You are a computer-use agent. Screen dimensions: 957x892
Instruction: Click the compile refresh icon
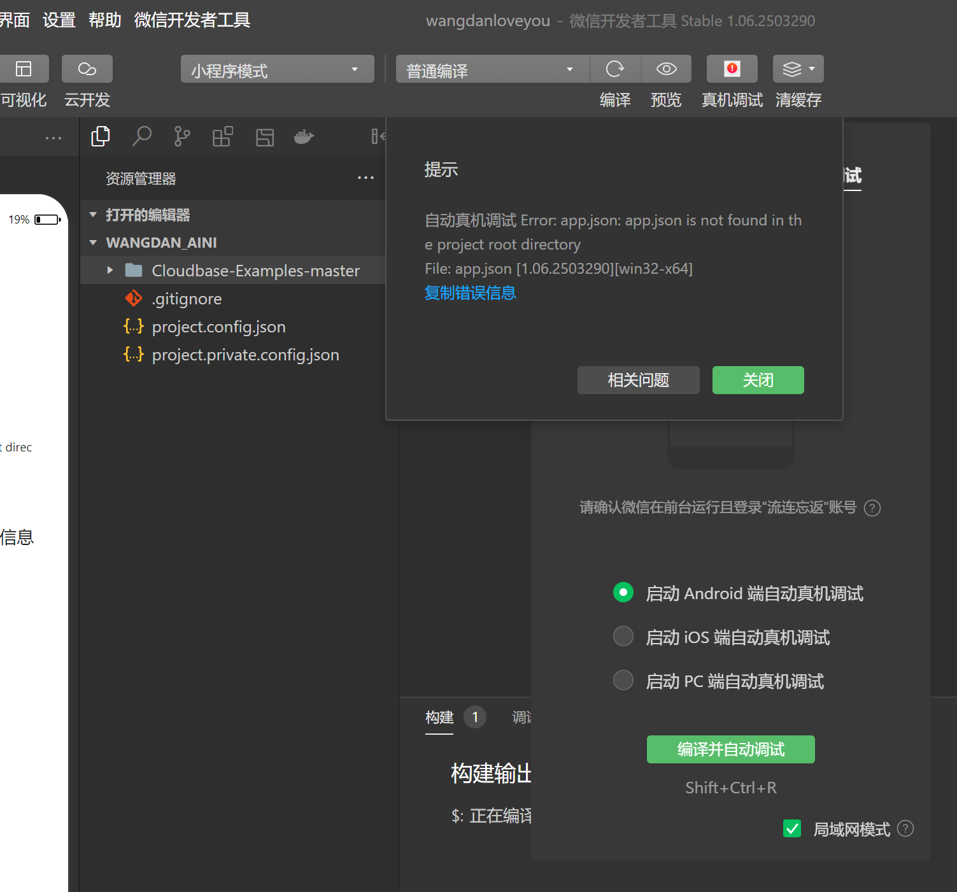point(615,69)
